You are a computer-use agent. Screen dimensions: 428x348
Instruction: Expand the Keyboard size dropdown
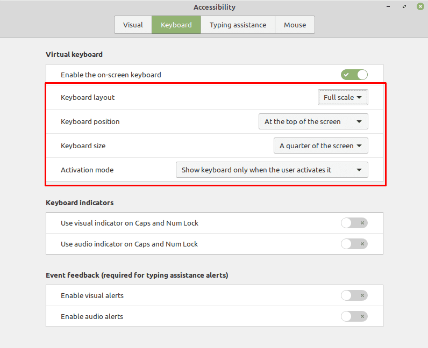tap(320, 146)
